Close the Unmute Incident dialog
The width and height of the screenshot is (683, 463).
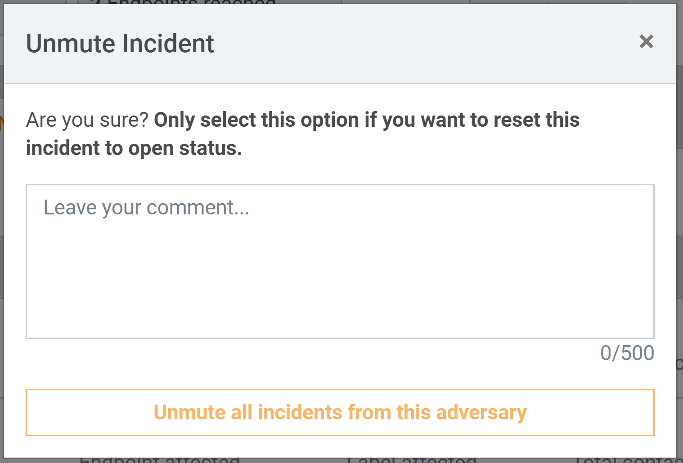pos(646,42)
